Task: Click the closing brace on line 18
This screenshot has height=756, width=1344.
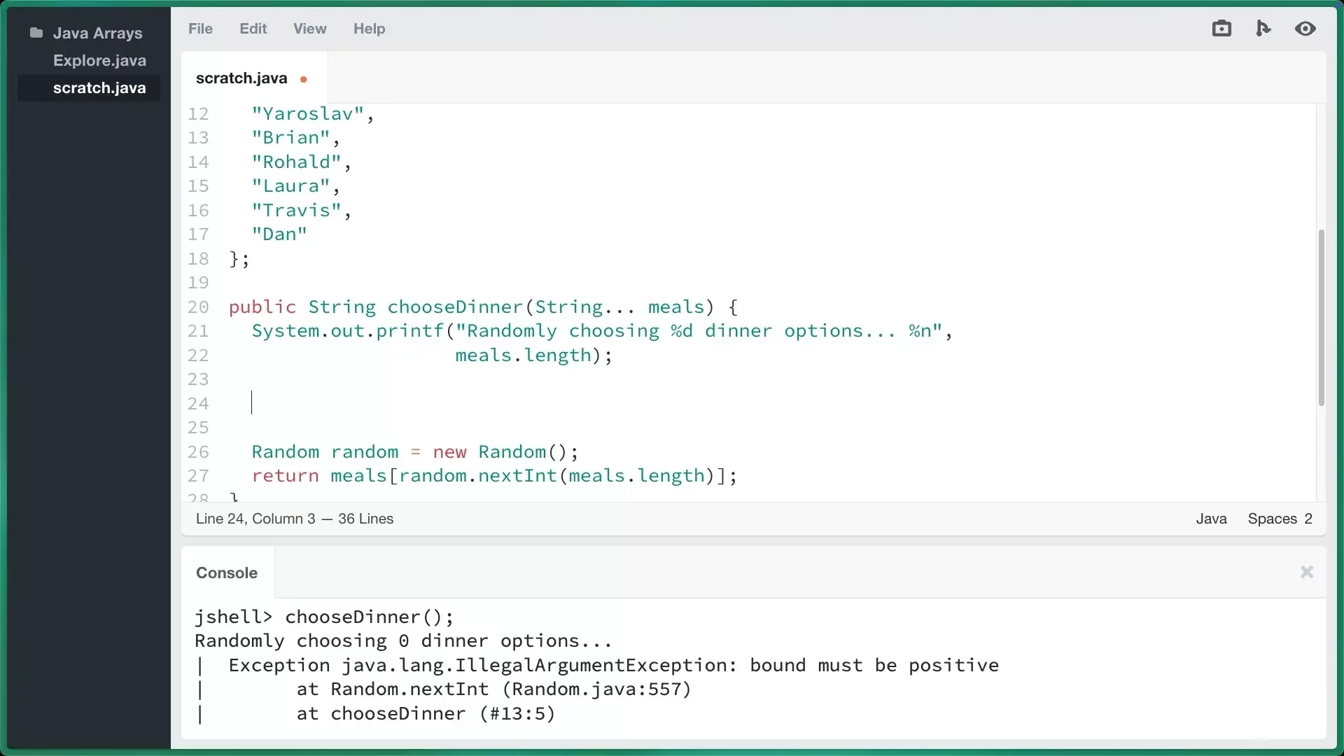Action: pyautogui.click(x=234, y=258)
